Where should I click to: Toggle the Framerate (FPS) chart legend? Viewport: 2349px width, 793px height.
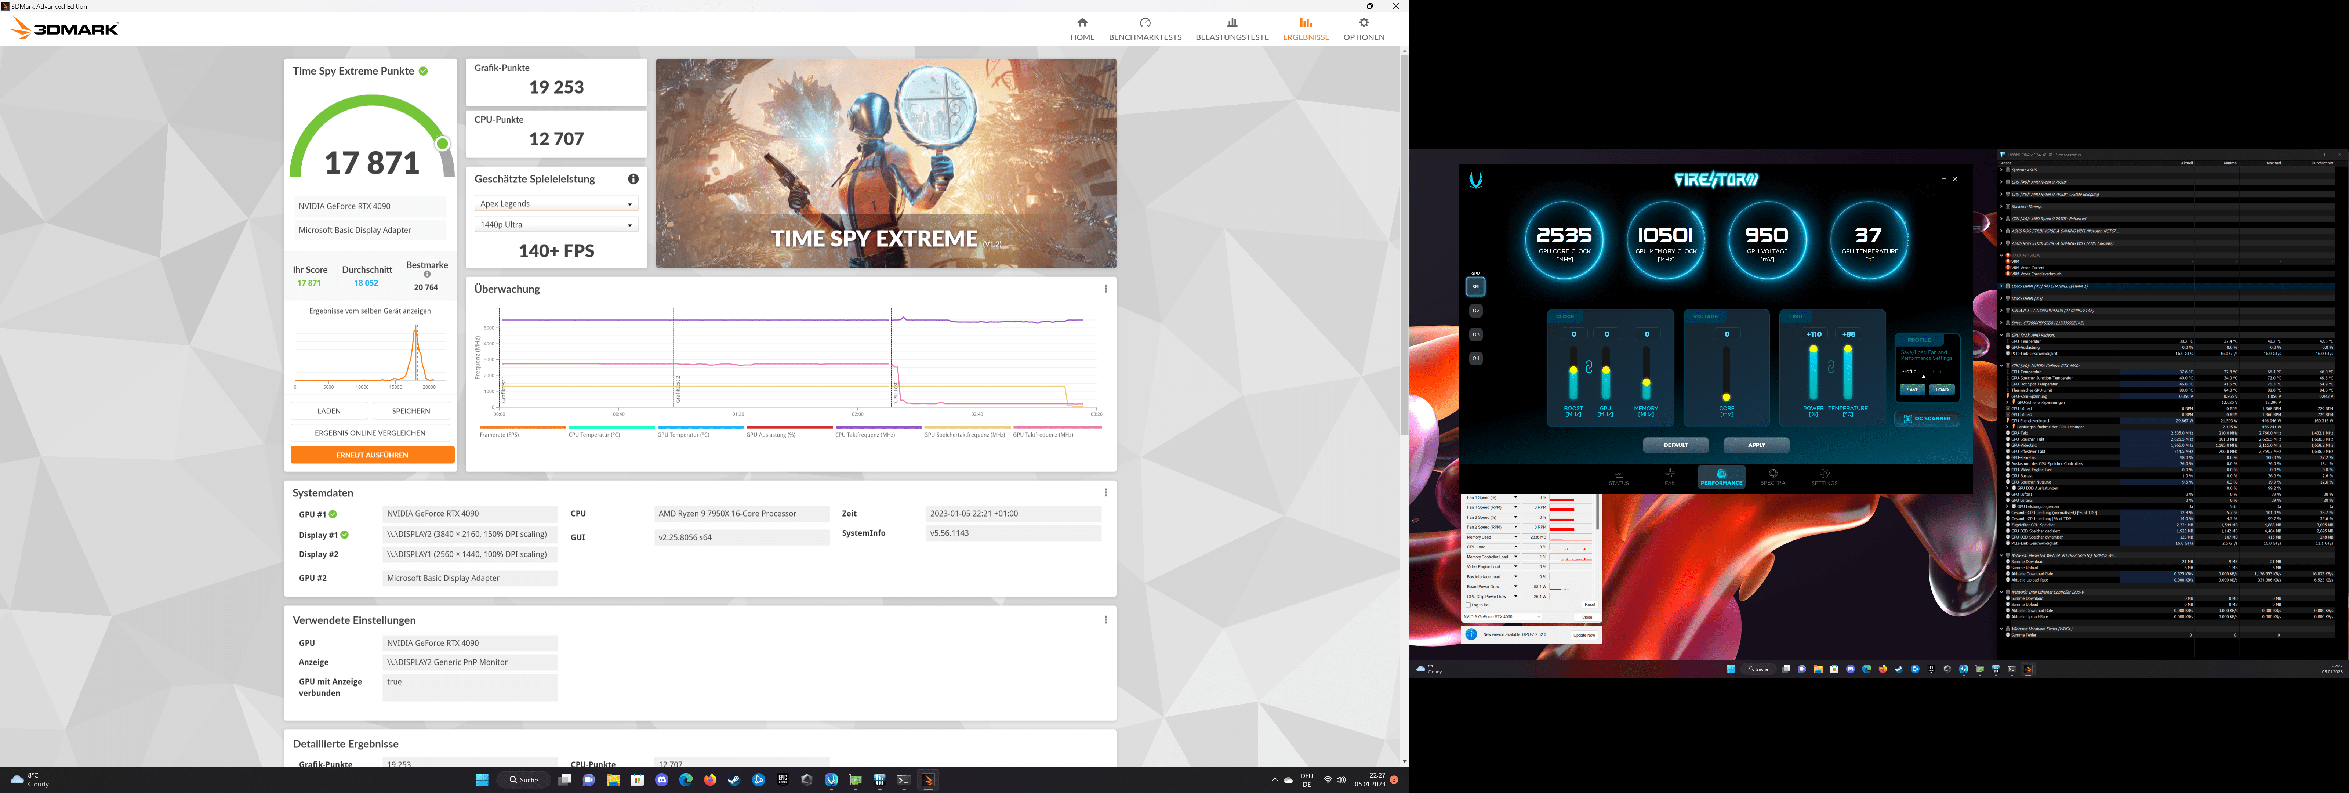pos(523,432)
